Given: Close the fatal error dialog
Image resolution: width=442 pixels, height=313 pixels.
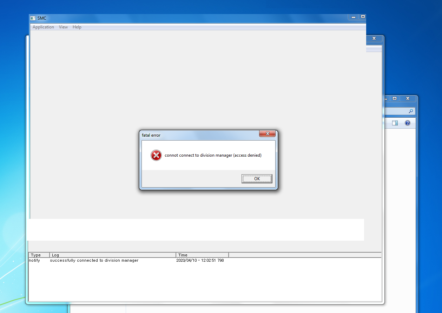Looking at the screenshot, I should pos(267,133).
